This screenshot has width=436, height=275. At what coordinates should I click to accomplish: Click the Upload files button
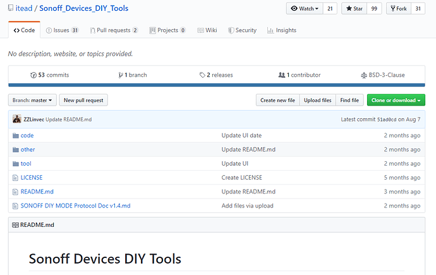318,100
